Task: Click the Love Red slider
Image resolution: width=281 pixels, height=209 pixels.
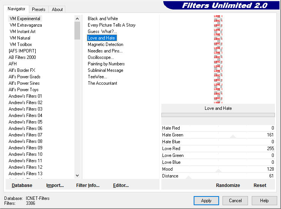Action: click(x=218, y=148)
